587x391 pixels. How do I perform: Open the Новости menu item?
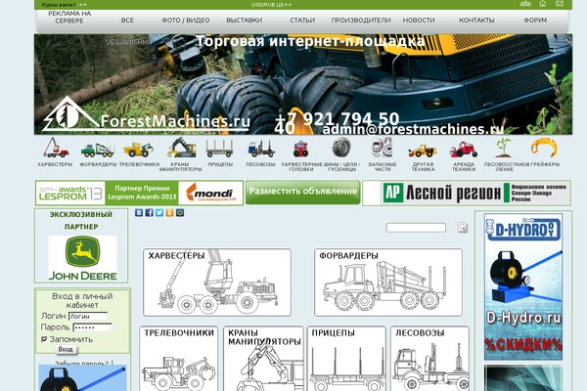pyautogui.click(x=419, y=21)
